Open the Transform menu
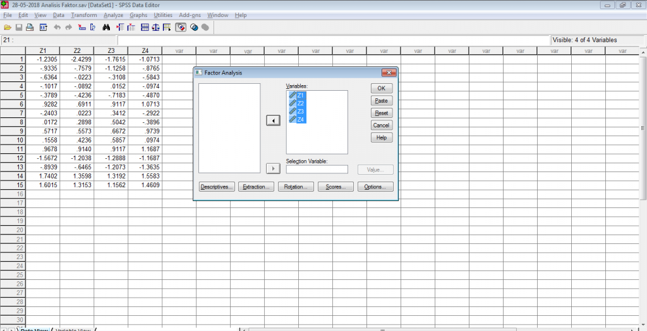The image size is (647, 331). (84, 15)
